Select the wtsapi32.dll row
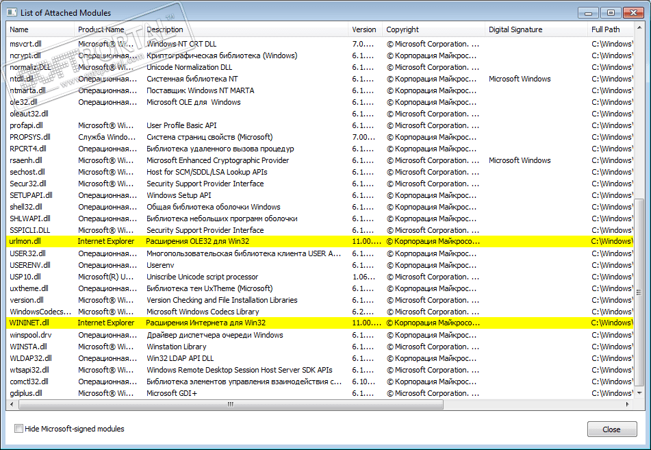 (x=320, y=370)
